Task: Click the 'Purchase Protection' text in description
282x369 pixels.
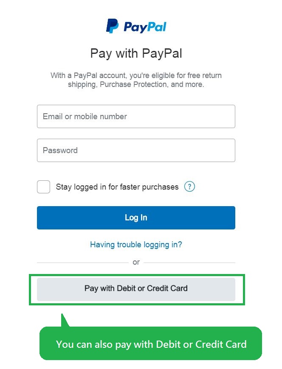Action: pyautogui.click(x=133, y=84)
